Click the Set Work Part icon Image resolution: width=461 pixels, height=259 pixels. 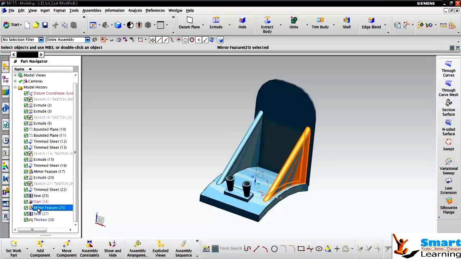[14, 249]
